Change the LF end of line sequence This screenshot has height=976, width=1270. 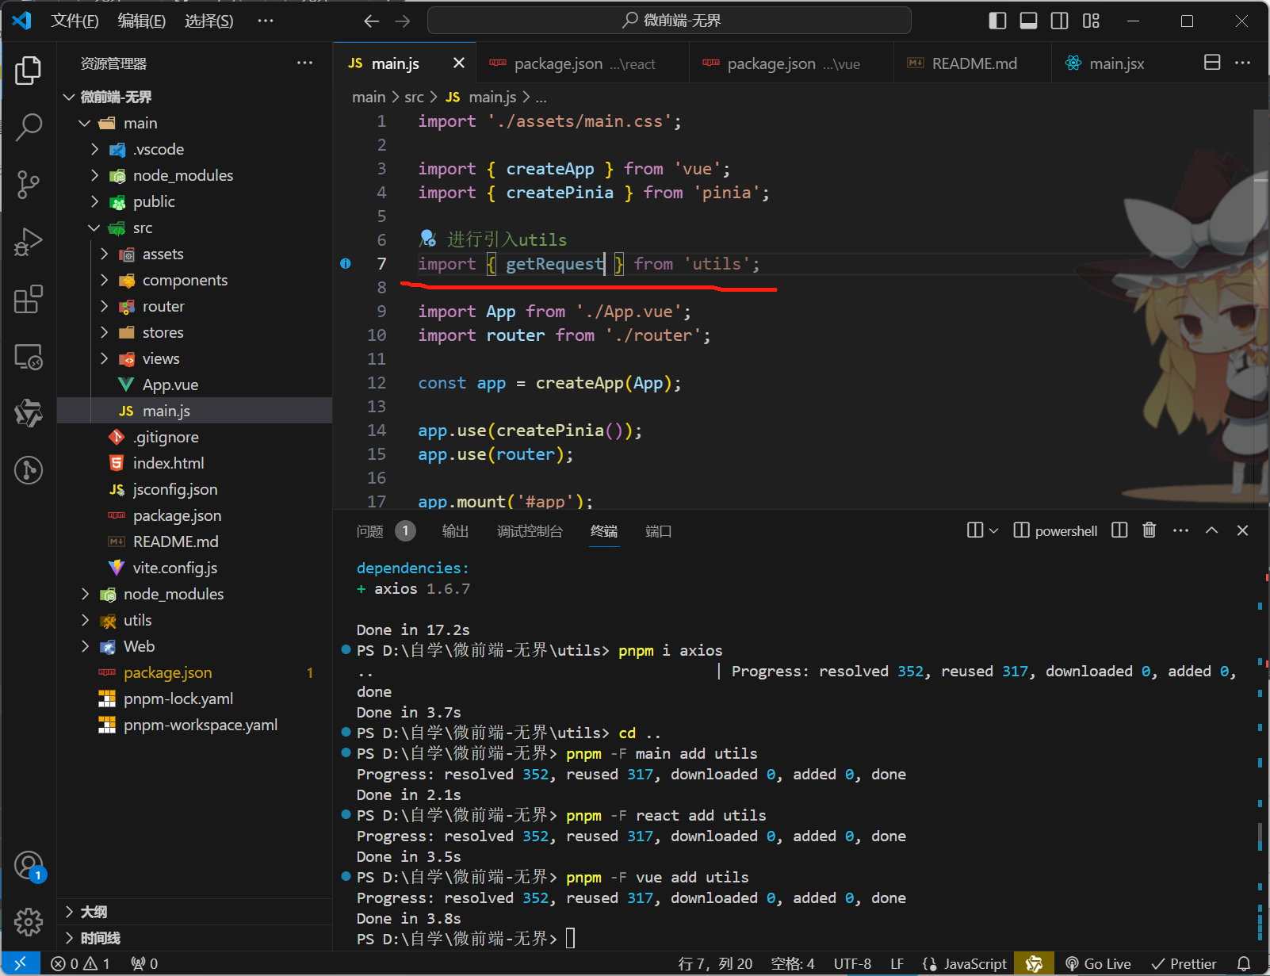coord(897,963)
